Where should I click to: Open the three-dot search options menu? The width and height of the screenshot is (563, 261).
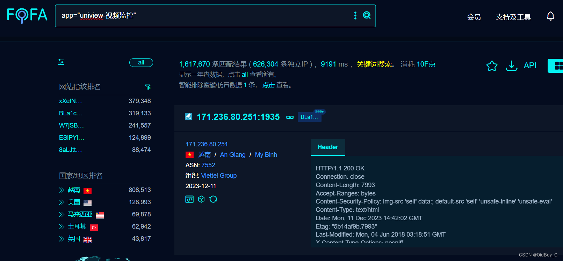point(355,15)
